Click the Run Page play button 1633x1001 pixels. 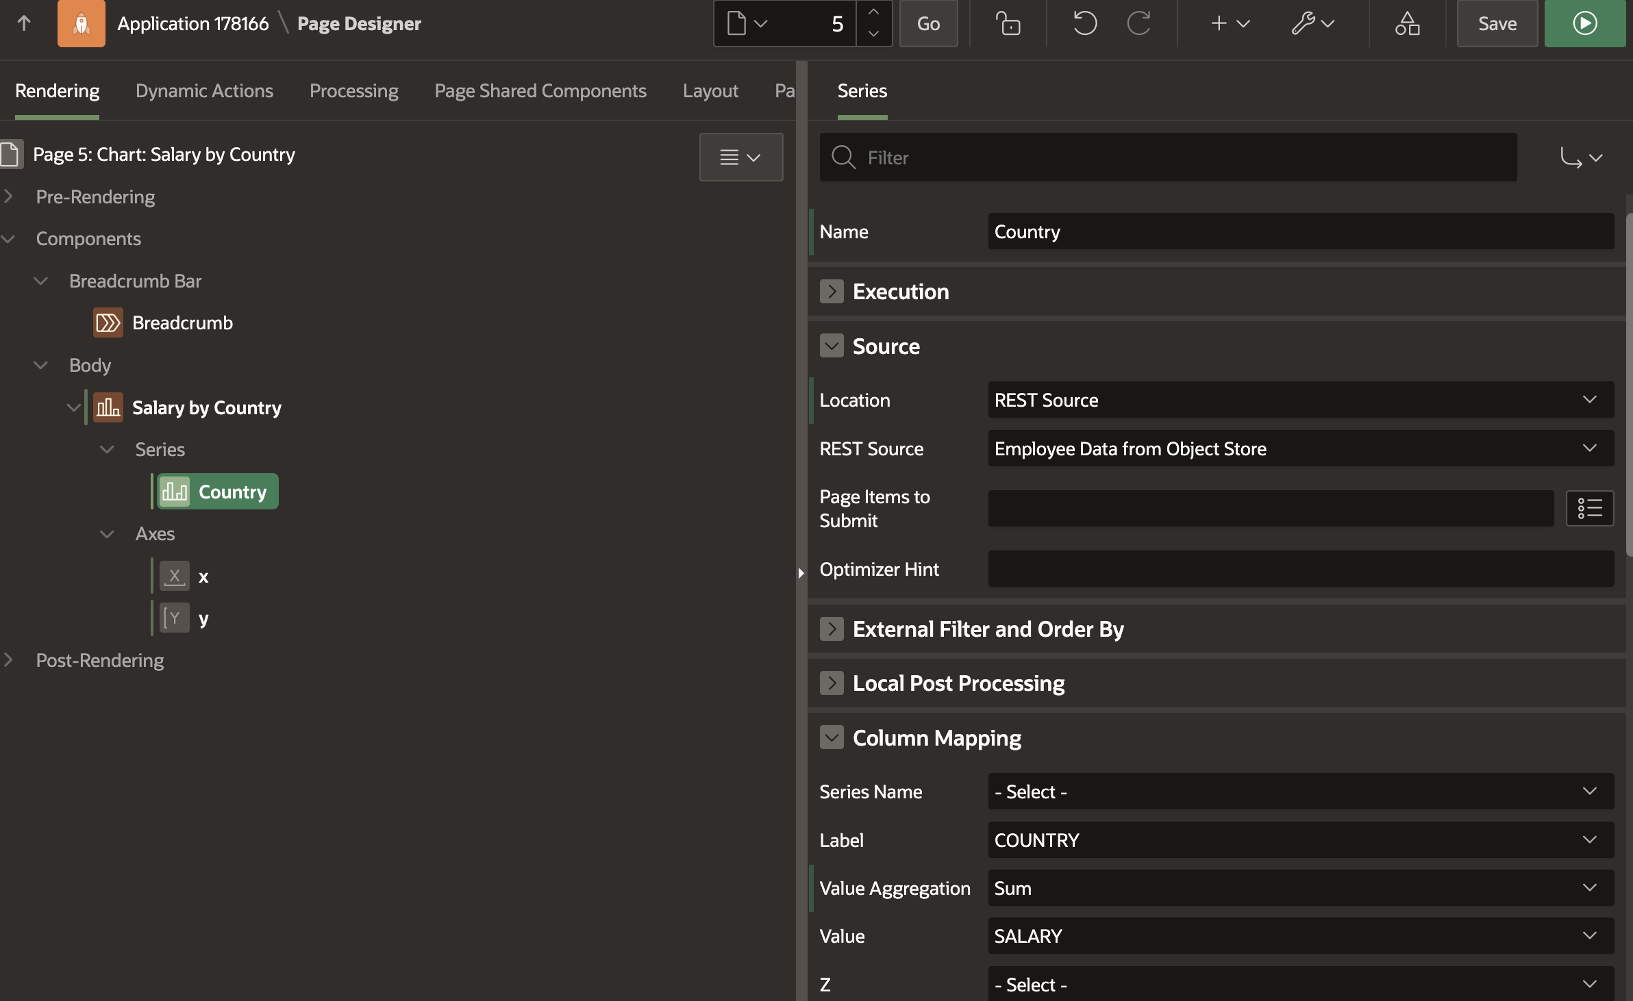coord(1584,23)
